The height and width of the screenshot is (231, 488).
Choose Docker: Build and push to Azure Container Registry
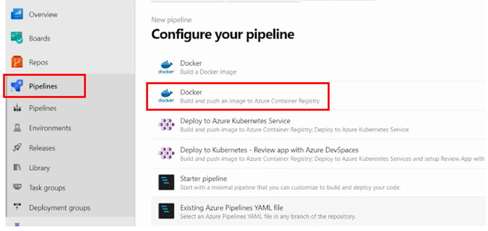(319, 96)
